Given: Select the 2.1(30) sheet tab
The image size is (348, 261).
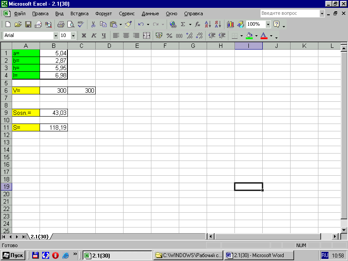Looking at the screenshot, I should (40, 237).
